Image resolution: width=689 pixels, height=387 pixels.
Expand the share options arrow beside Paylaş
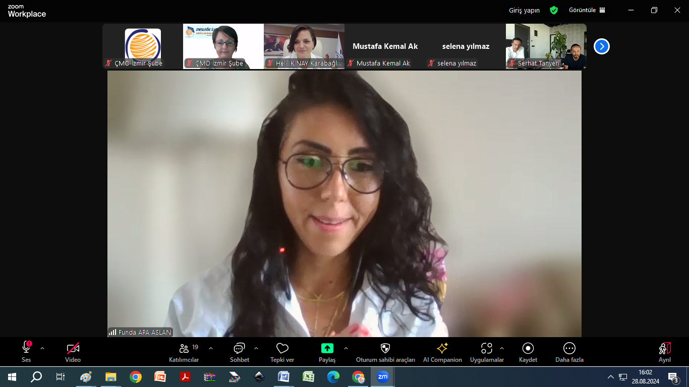tap(346, 348)
